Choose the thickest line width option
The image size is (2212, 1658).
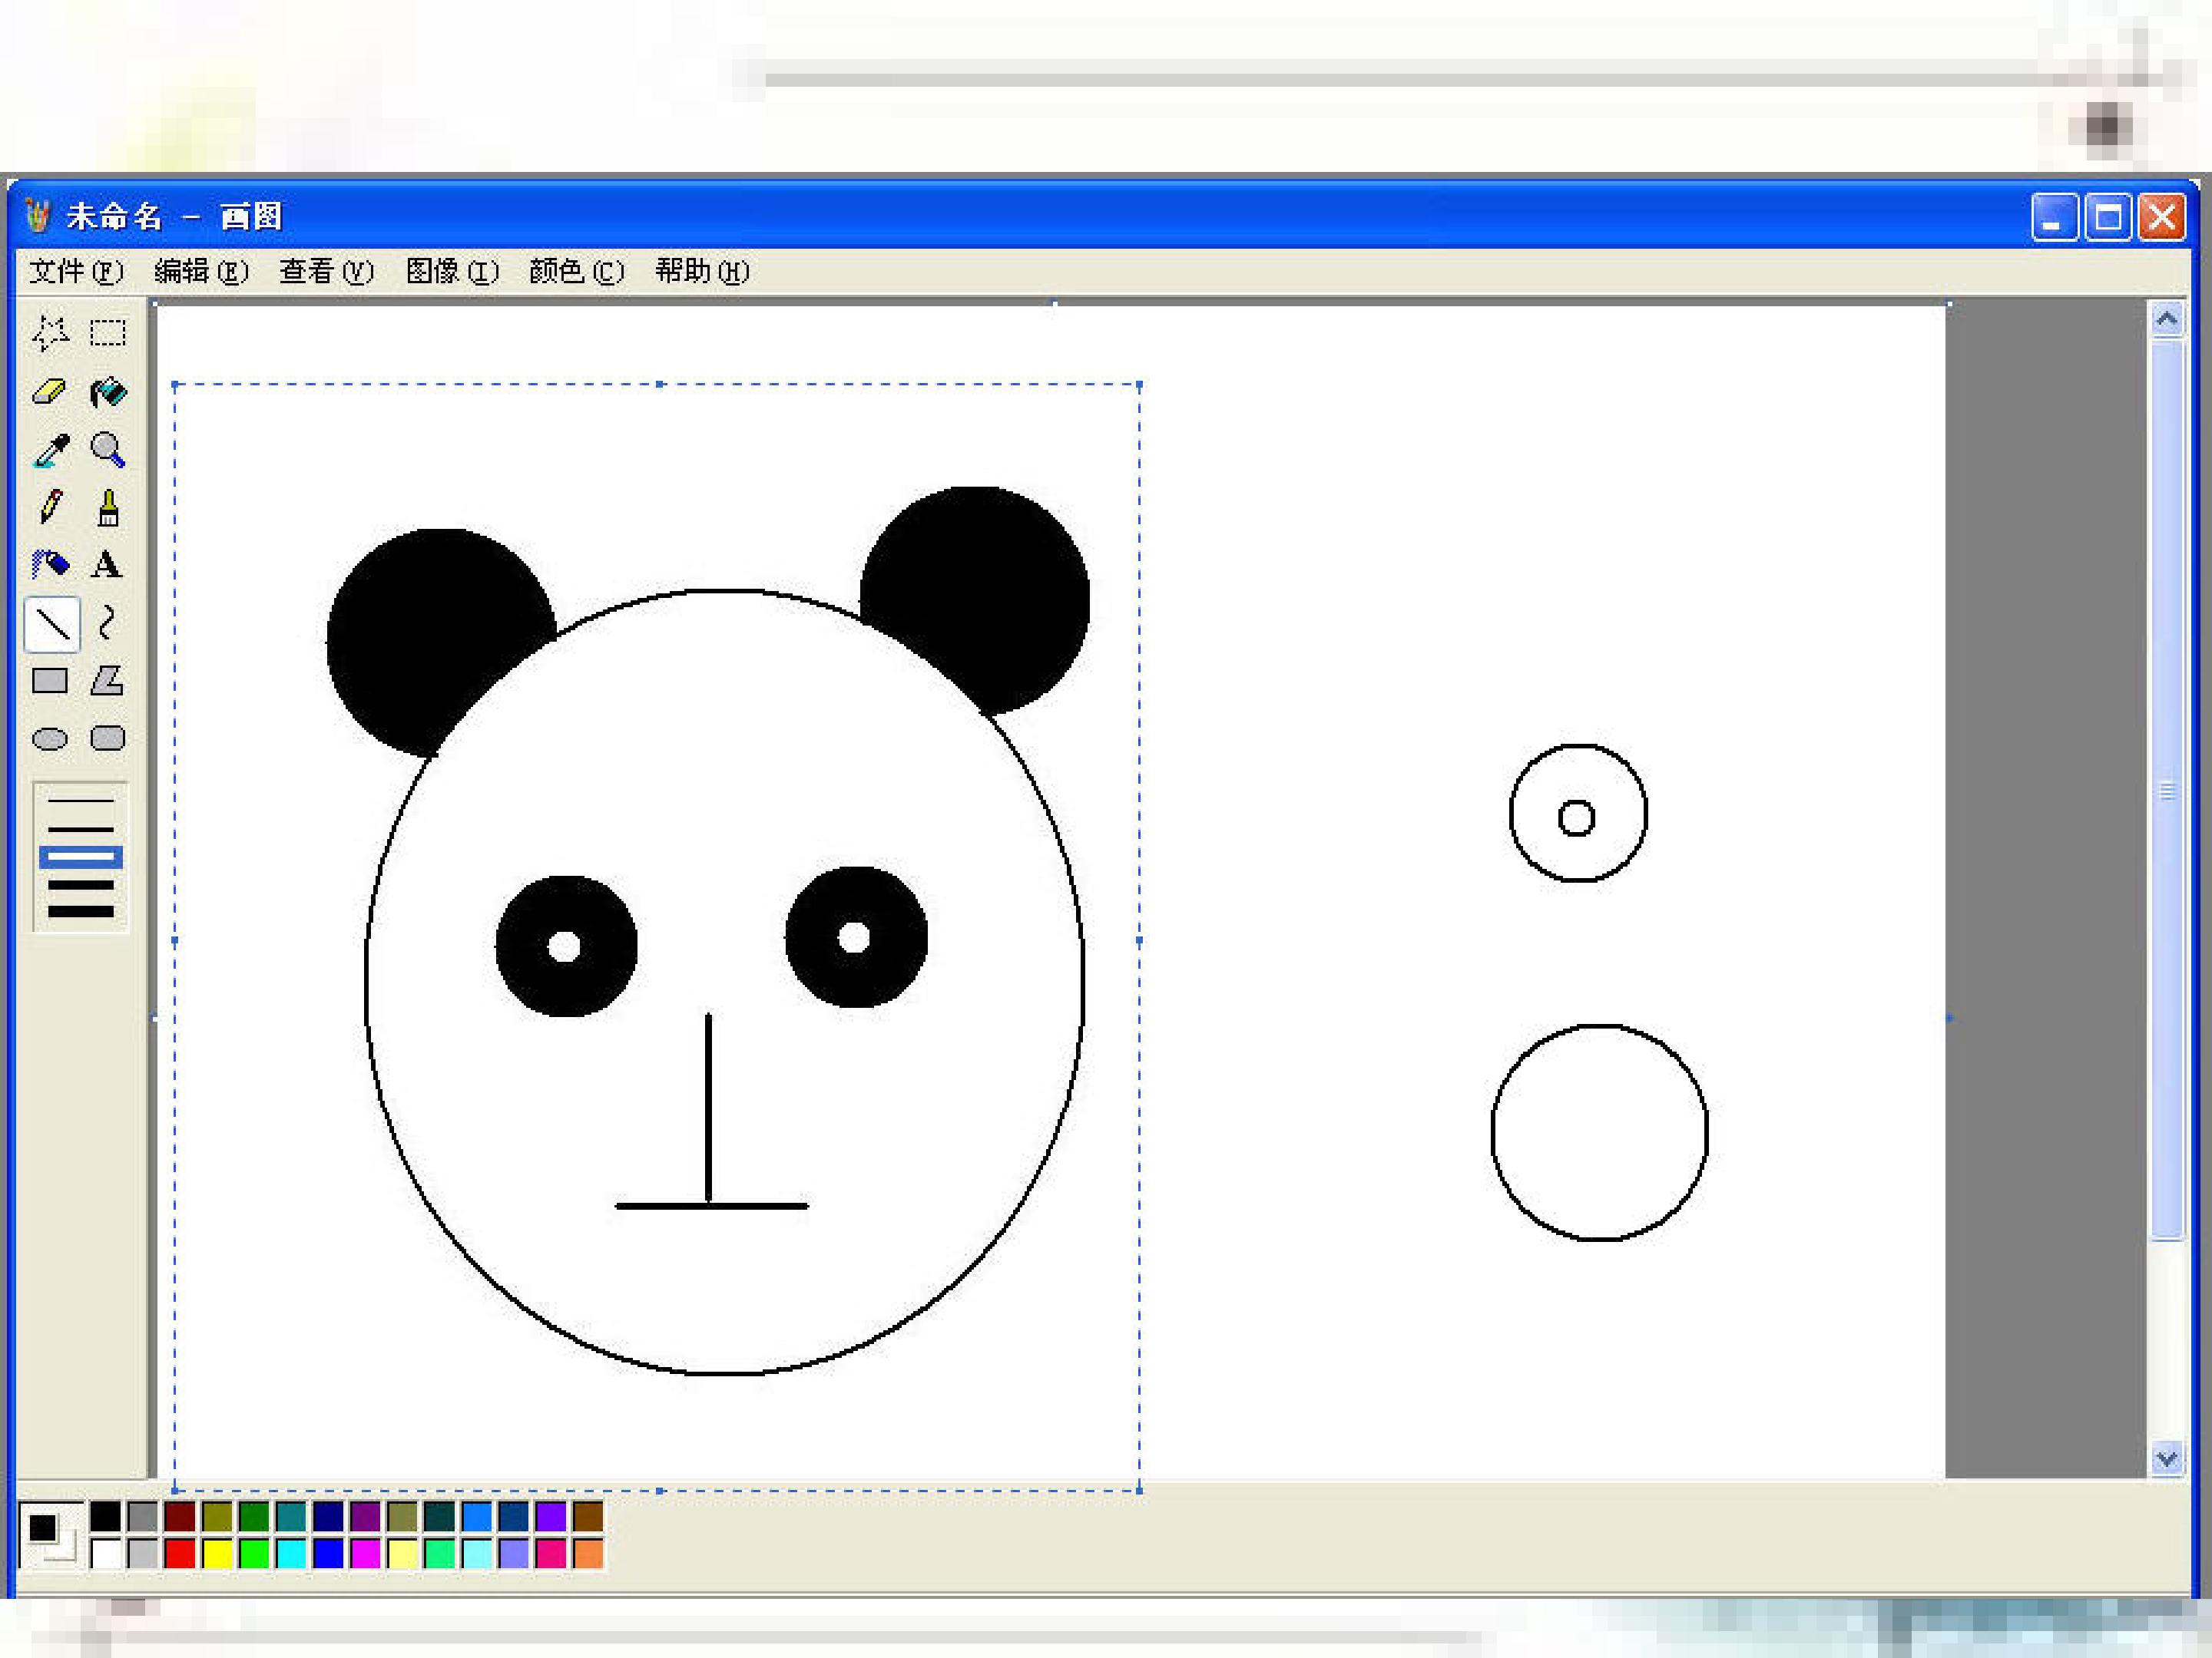tap(81, 911)
